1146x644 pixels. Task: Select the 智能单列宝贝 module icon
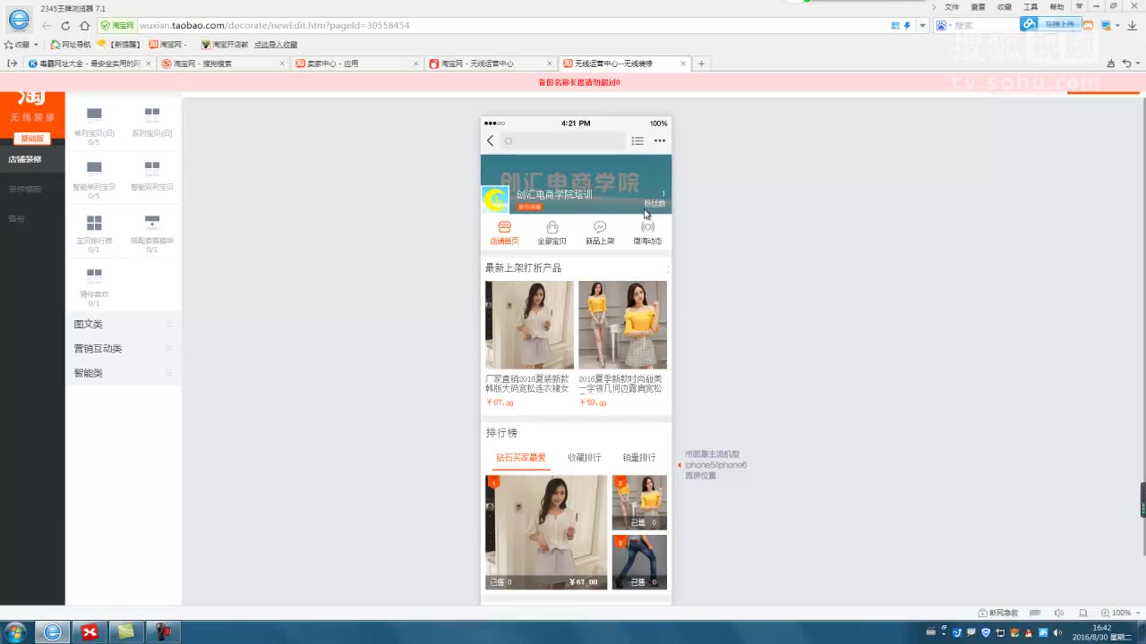pos(94,168)
